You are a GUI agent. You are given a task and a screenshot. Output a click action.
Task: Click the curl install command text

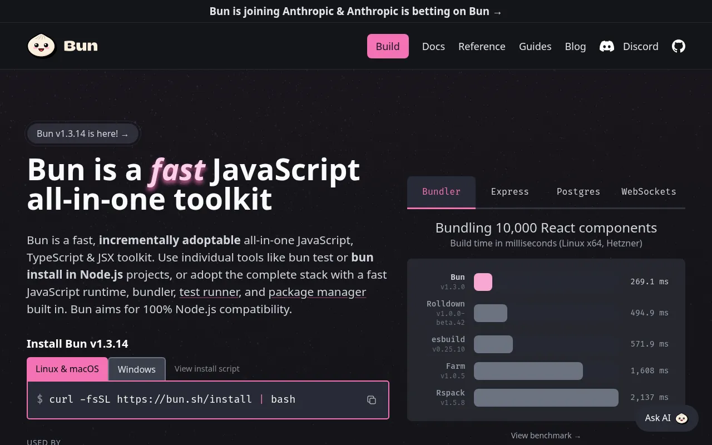pyautogui.click(x=172, y=399)
